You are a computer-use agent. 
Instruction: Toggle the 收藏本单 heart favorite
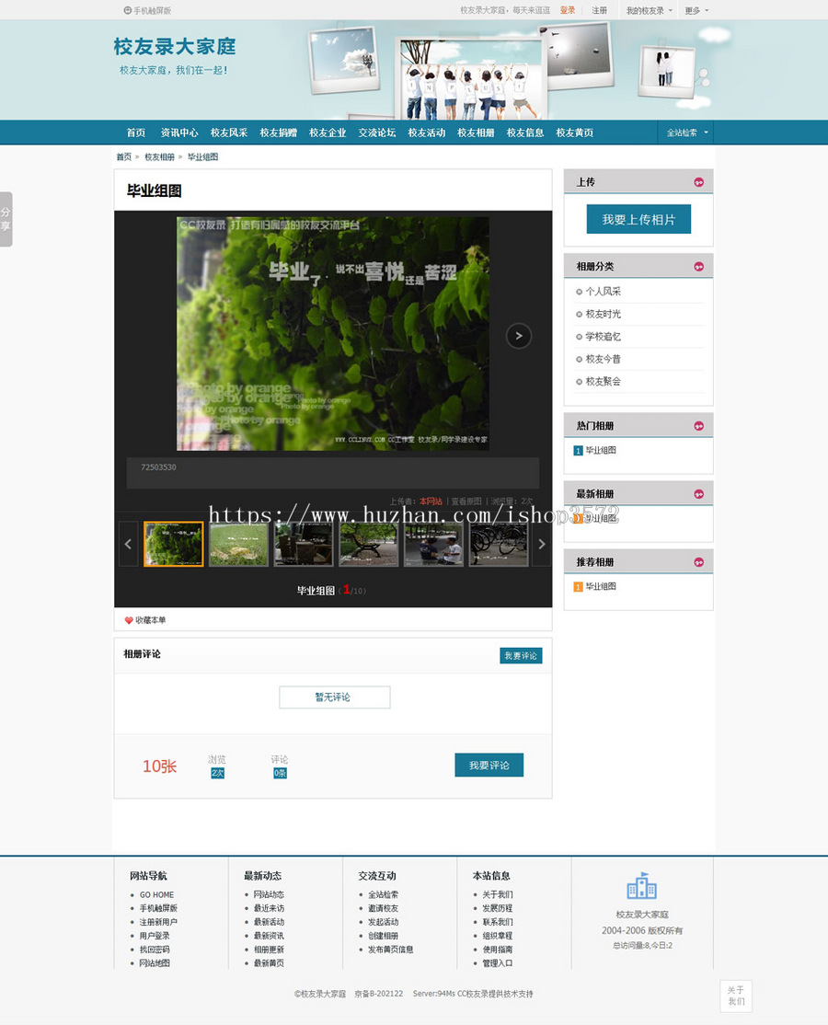[144, 619]
